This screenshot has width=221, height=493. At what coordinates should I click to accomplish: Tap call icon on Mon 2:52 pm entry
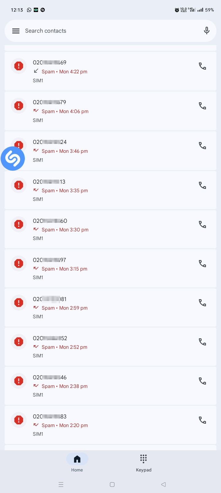click(x=202, y=342)
